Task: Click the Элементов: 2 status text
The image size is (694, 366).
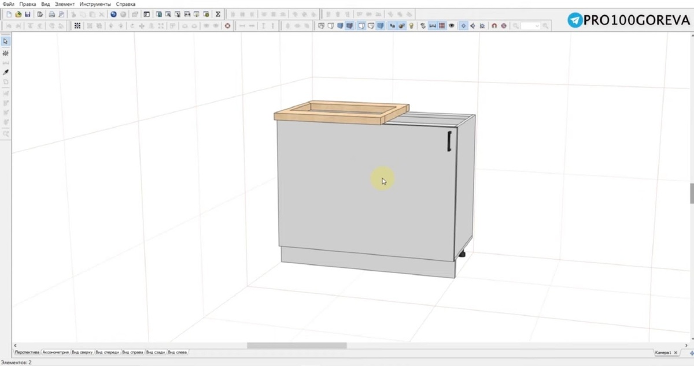Action: (x=16, y=363)
